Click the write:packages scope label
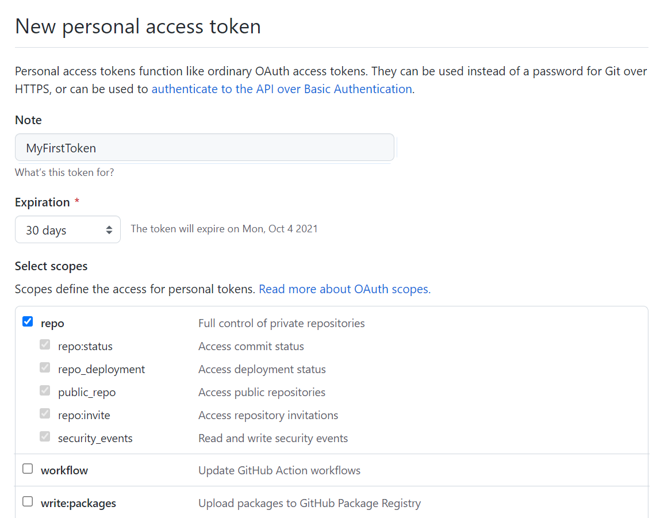This screenshot has width=668, height=518. pyautogui.click(x=78, y=504)
